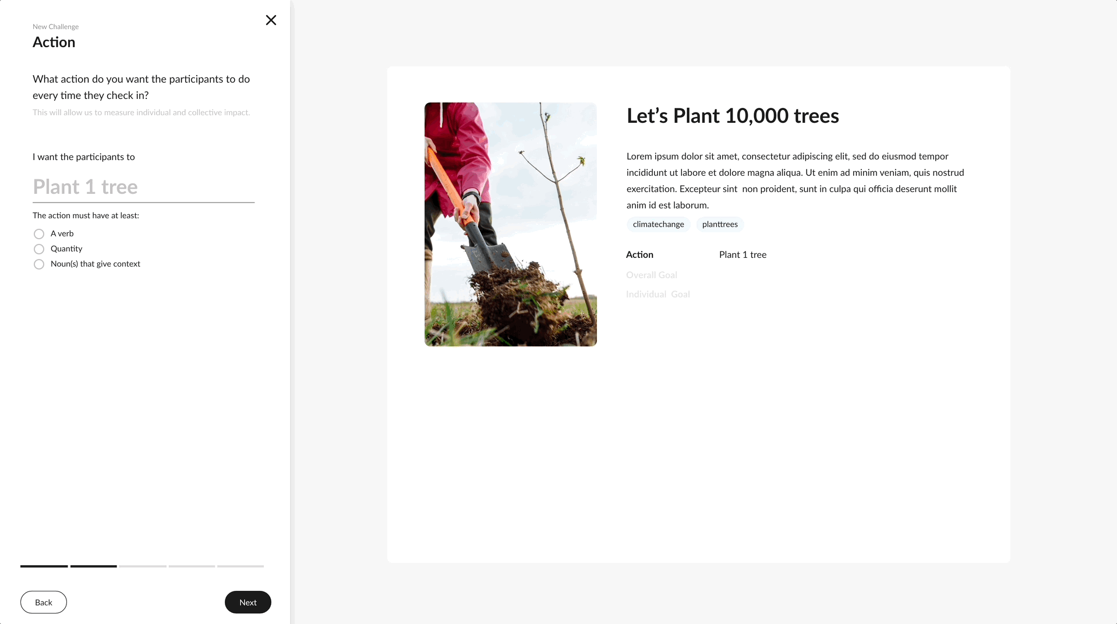Select 'Noun(s) that give context' option
1117x624 pixels.
click(x=39, y=264)
